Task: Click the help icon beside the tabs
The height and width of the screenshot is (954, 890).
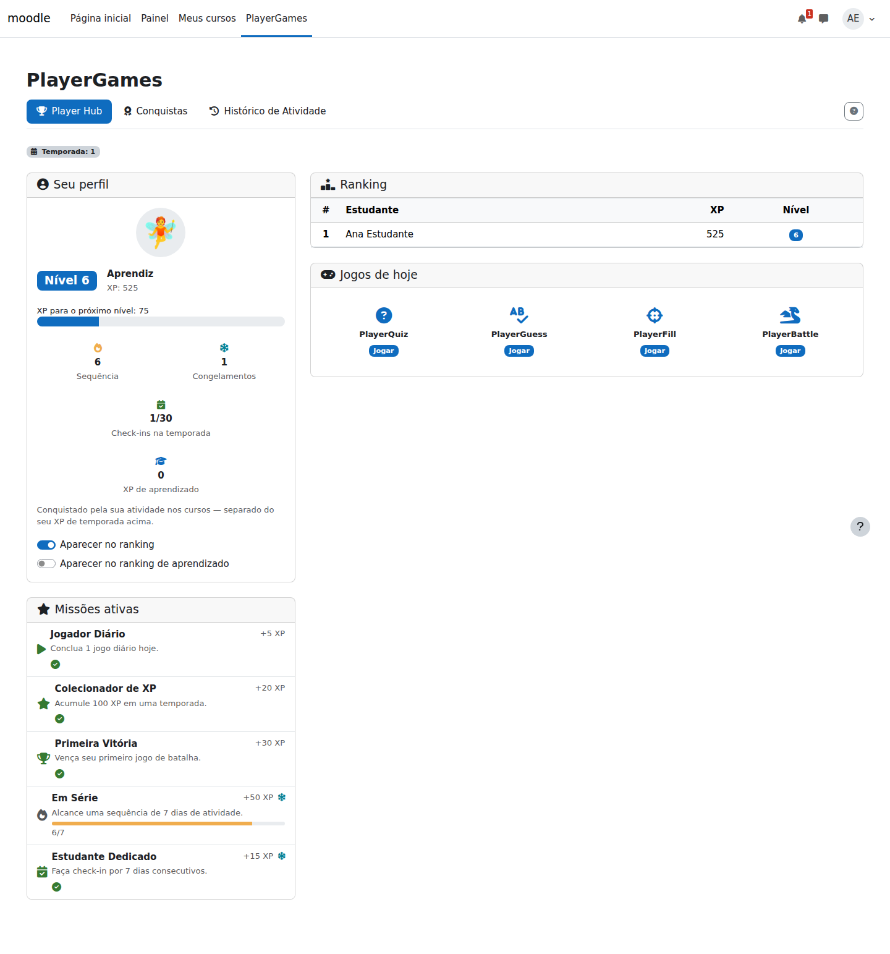Action: pos(854,111)
